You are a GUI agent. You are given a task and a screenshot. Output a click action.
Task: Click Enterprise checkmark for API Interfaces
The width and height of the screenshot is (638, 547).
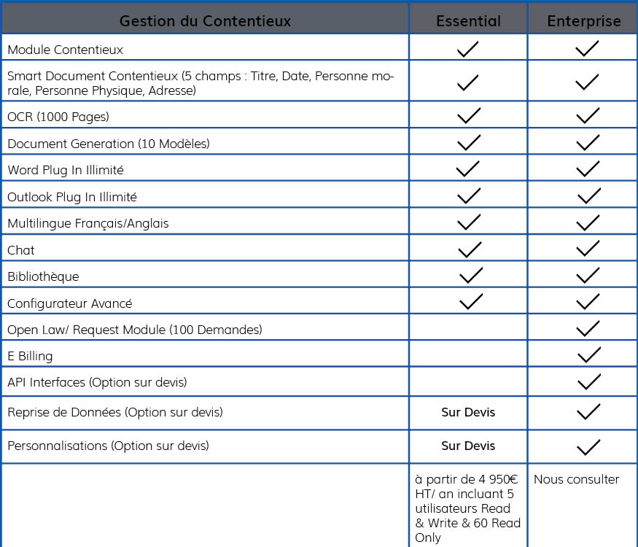[588, 381]
